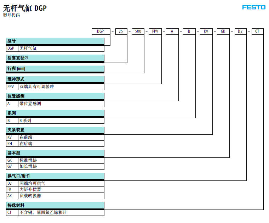Click the '基本型' section header
The image size is (269, 223).
click(55, 153)
